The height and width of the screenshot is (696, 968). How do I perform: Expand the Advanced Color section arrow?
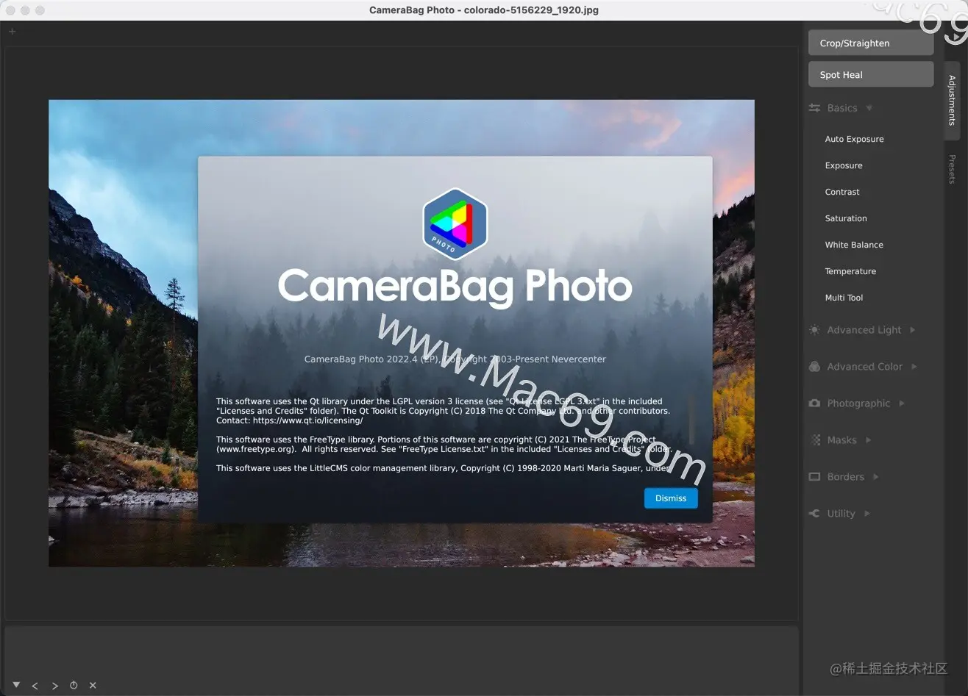click(x=914, y=367)
